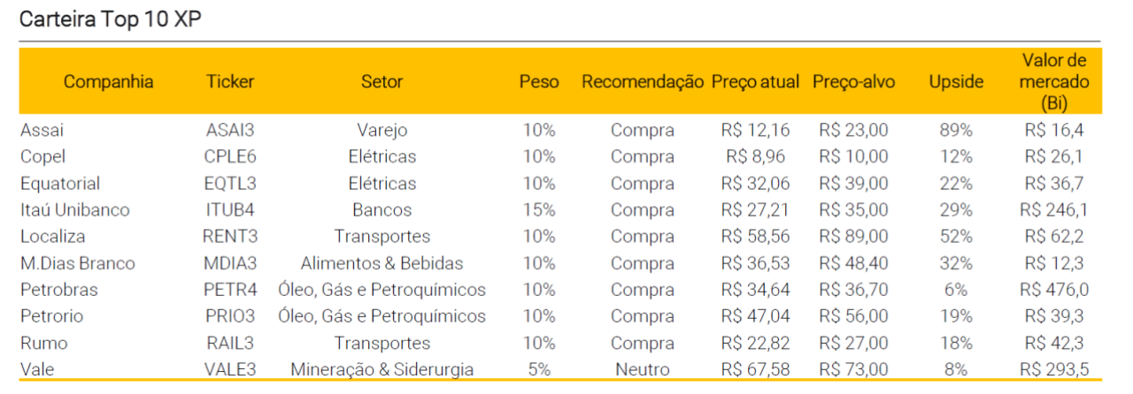Select the Assai company cell
This screenshot has height=394, width=1133.
point(42,131)
